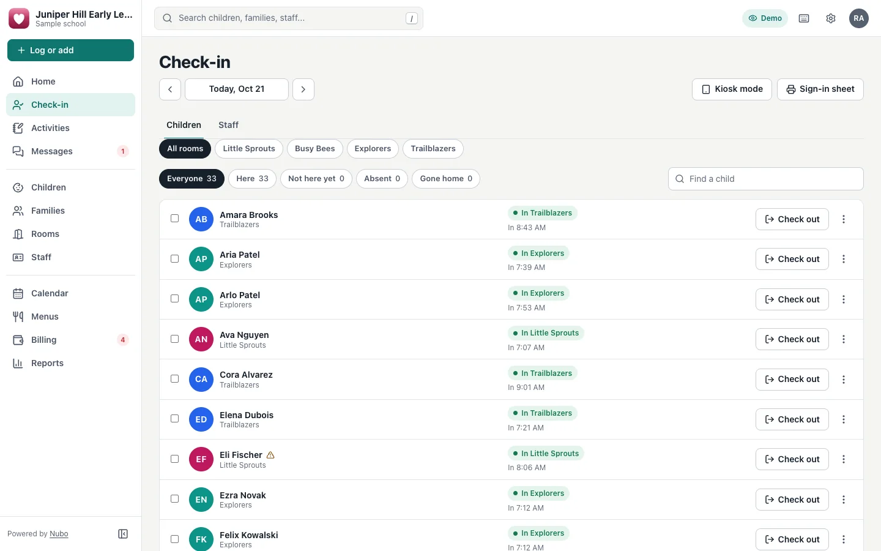Open Messages in the sidebar
Viewport: 881px width, 551px height.
click(x=70, y=151)
